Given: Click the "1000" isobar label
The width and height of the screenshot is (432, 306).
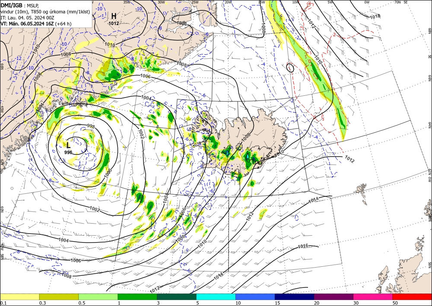Looking at the screenshot, I should 108,173.
